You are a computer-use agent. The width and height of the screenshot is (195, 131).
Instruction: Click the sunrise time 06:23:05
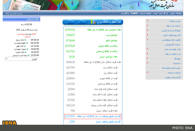(x=35, y=43)
